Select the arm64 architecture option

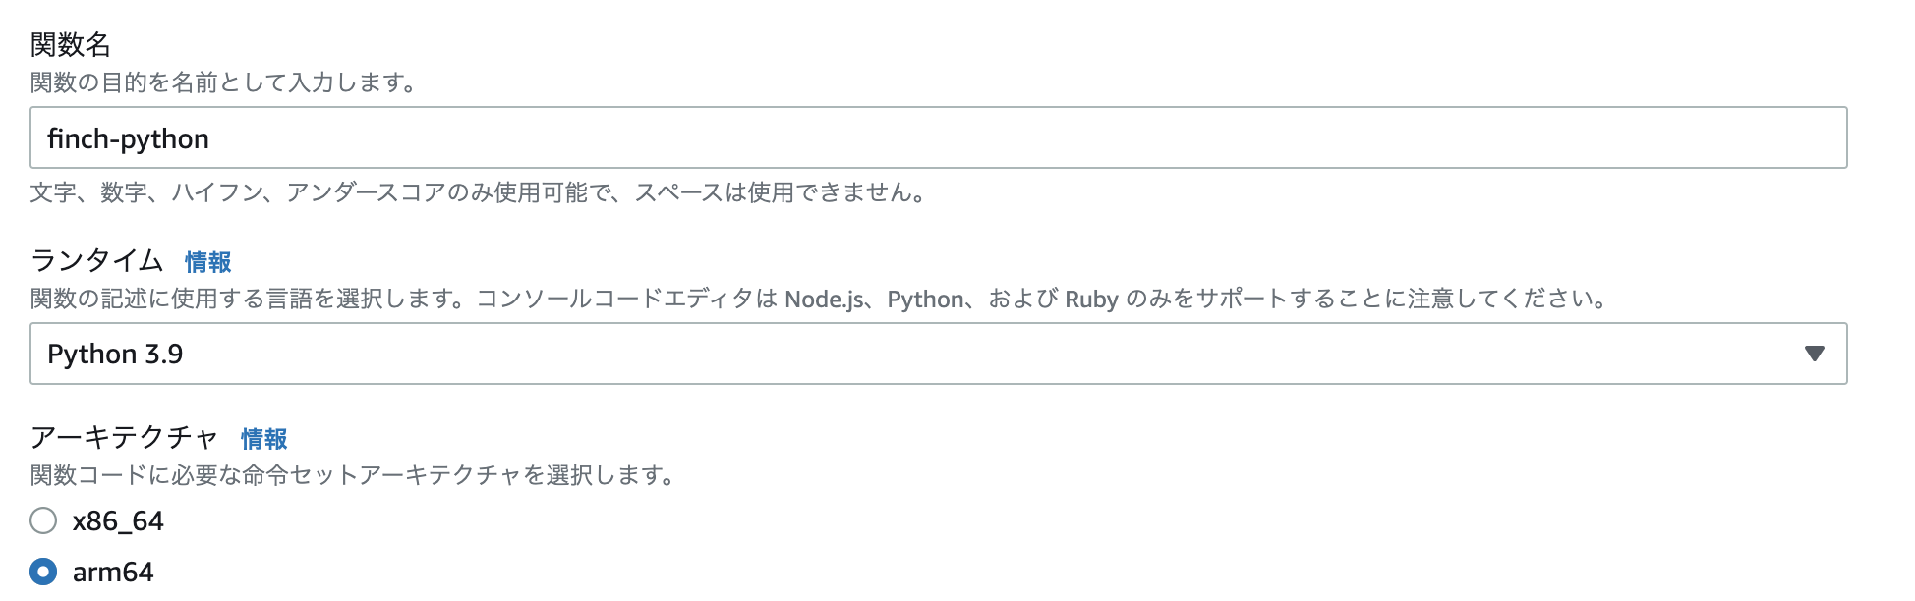point(41,570)
